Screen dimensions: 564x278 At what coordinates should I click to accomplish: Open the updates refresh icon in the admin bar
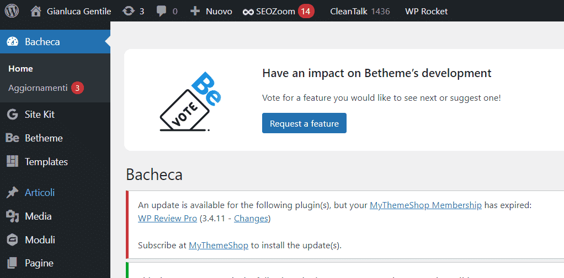128,12
